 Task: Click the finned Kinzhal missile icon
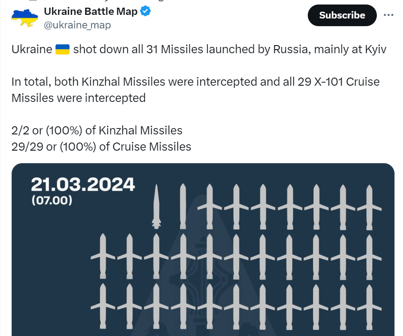tap(156, 206)
